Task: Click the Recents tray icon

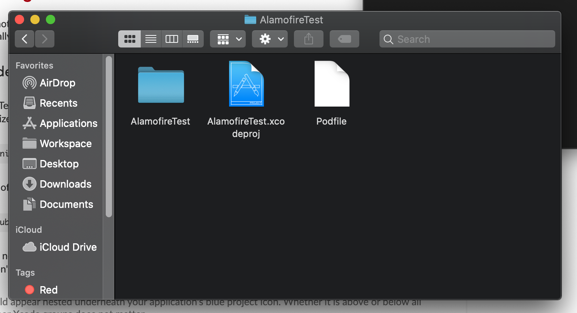Action: pos(30,103)
